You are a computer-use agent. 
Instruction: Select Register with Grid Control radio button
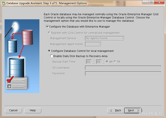(x=49, y=33)
